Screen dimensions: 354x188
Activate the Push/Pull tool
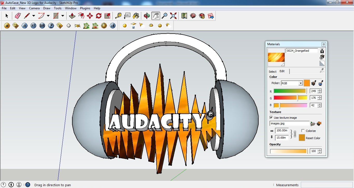tap(72, 16)
